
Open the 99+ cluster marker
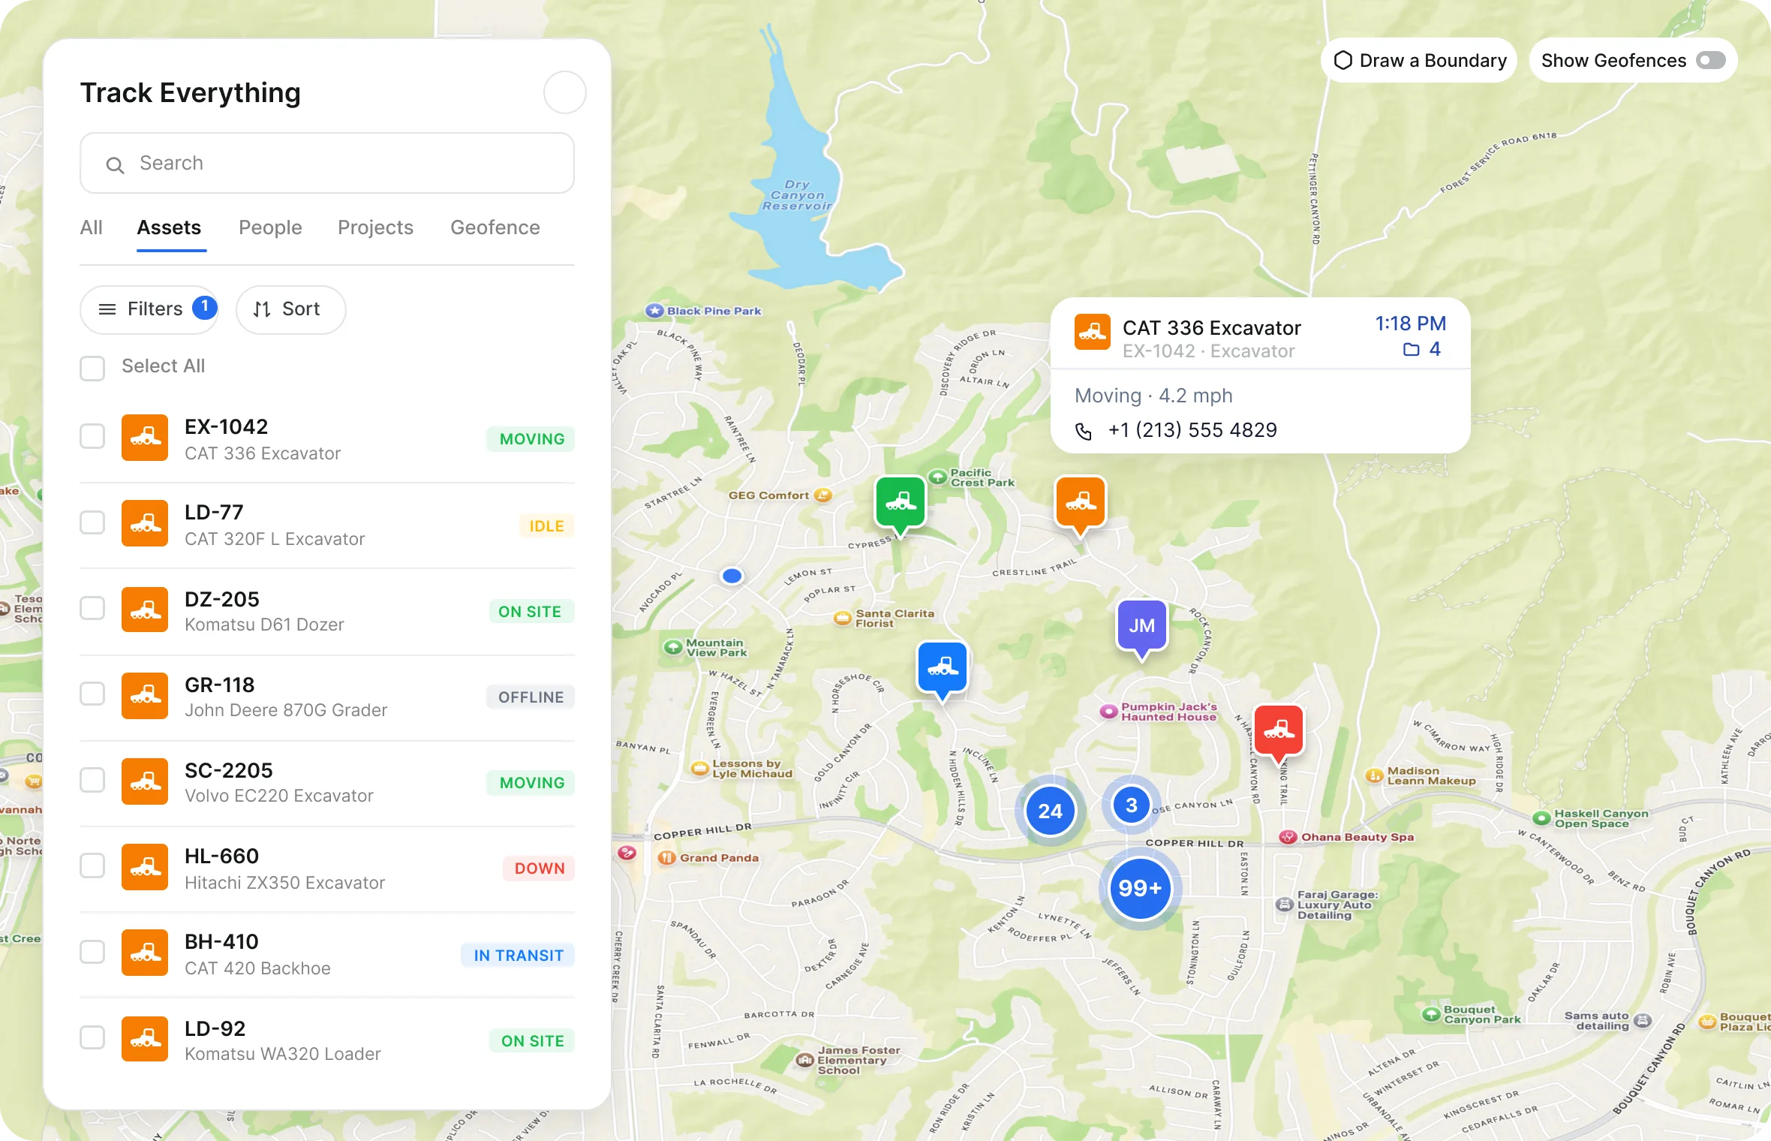point(1140,889)
